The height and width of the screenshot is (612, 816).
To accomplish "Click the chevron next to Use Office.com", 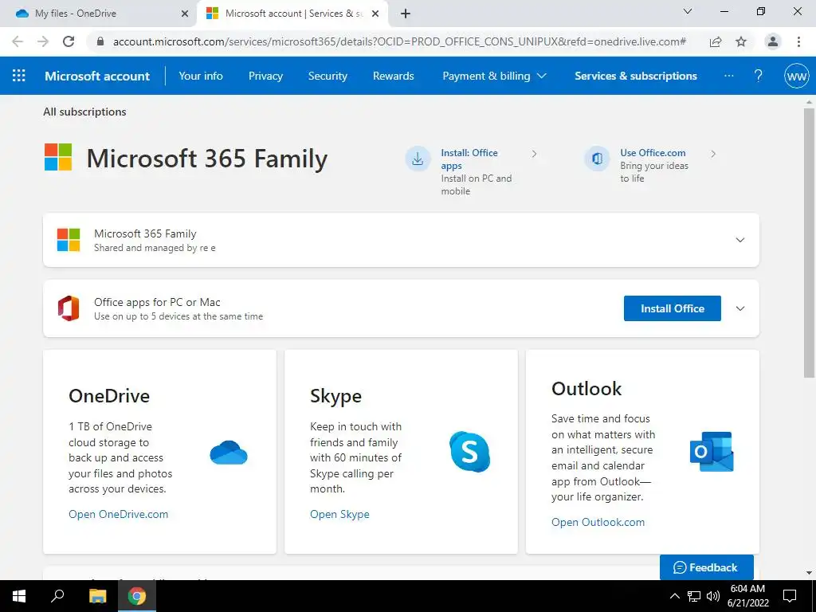I will pyautogui.click(x=713, y=154).
